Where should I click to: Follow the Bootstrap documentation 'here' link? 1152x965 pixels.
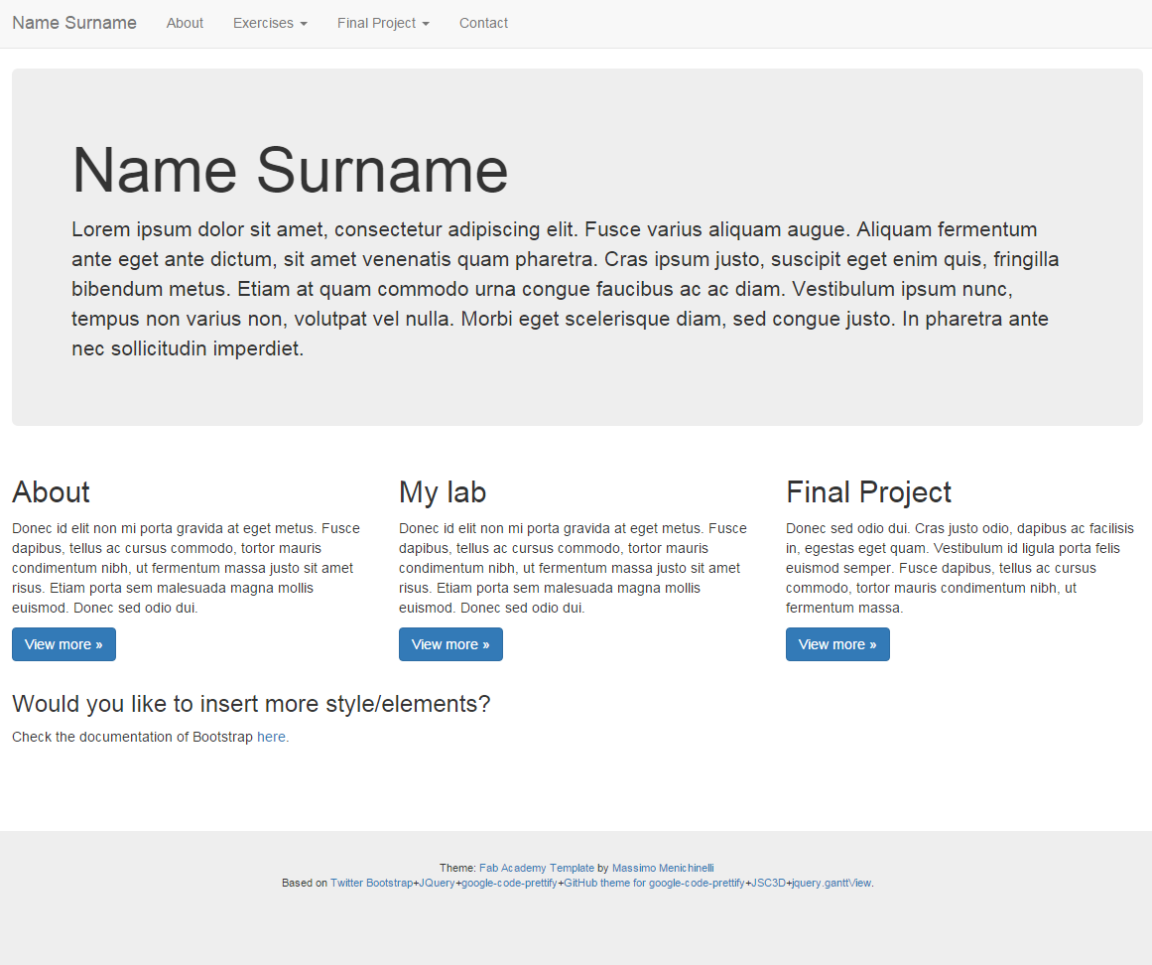271,738
